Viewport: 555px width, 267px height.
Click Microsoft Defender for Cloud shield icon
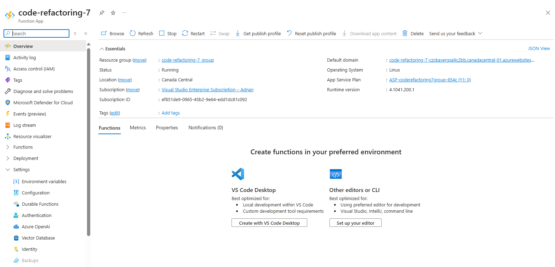8,103
